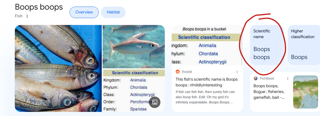Image resolution: width=320 pixels, height=116 pixels.
Task: Click the Boops boops page title
Action: click(39, 7)
